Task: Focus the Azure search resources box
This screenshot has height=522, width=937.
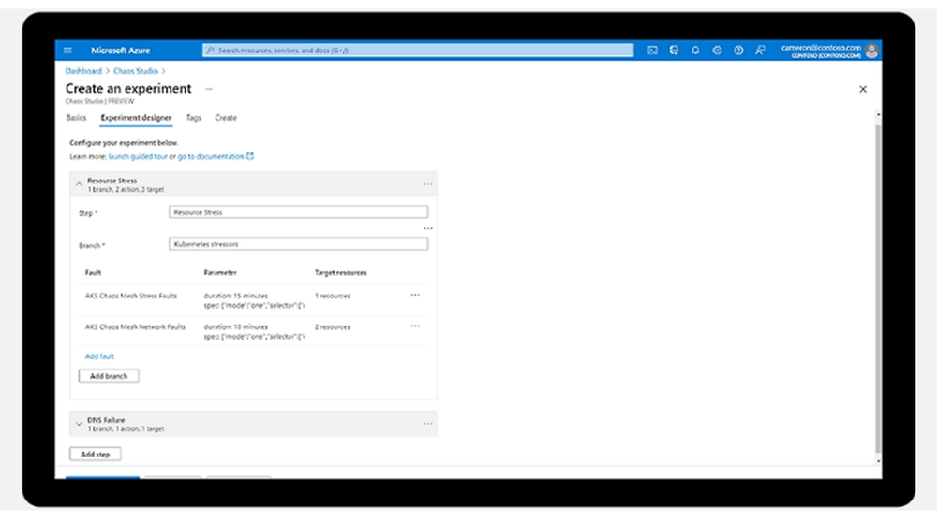Action: click(418, 51)
